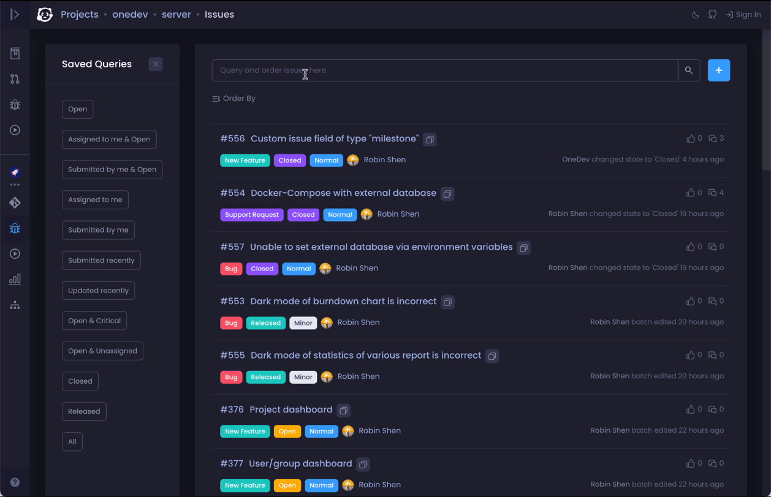771x497 pixels.
Task: Expand the sidebar with the arrow icon
Action: (15, 14)
